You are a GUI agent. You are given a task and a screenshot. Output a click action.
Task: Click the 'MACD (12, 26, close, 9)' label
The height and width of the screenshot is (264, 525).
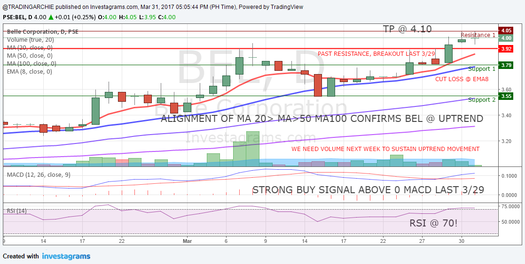39,174
